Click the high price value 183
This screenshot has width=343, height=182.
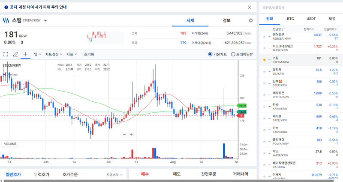183,33
